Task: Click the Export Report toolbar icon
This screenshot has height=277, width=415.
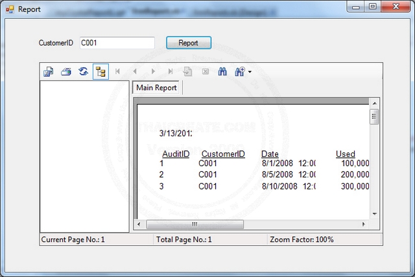Action: click(x=49, y=72)
